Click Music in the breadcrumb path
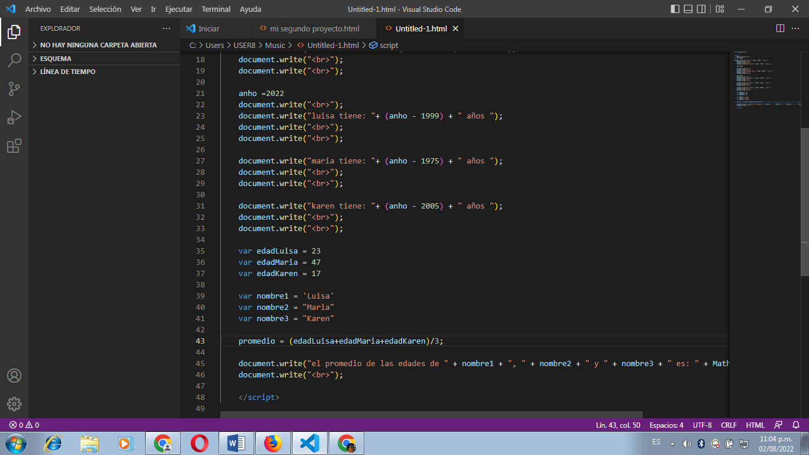809x455 pixels. click(x=275, y=45)
